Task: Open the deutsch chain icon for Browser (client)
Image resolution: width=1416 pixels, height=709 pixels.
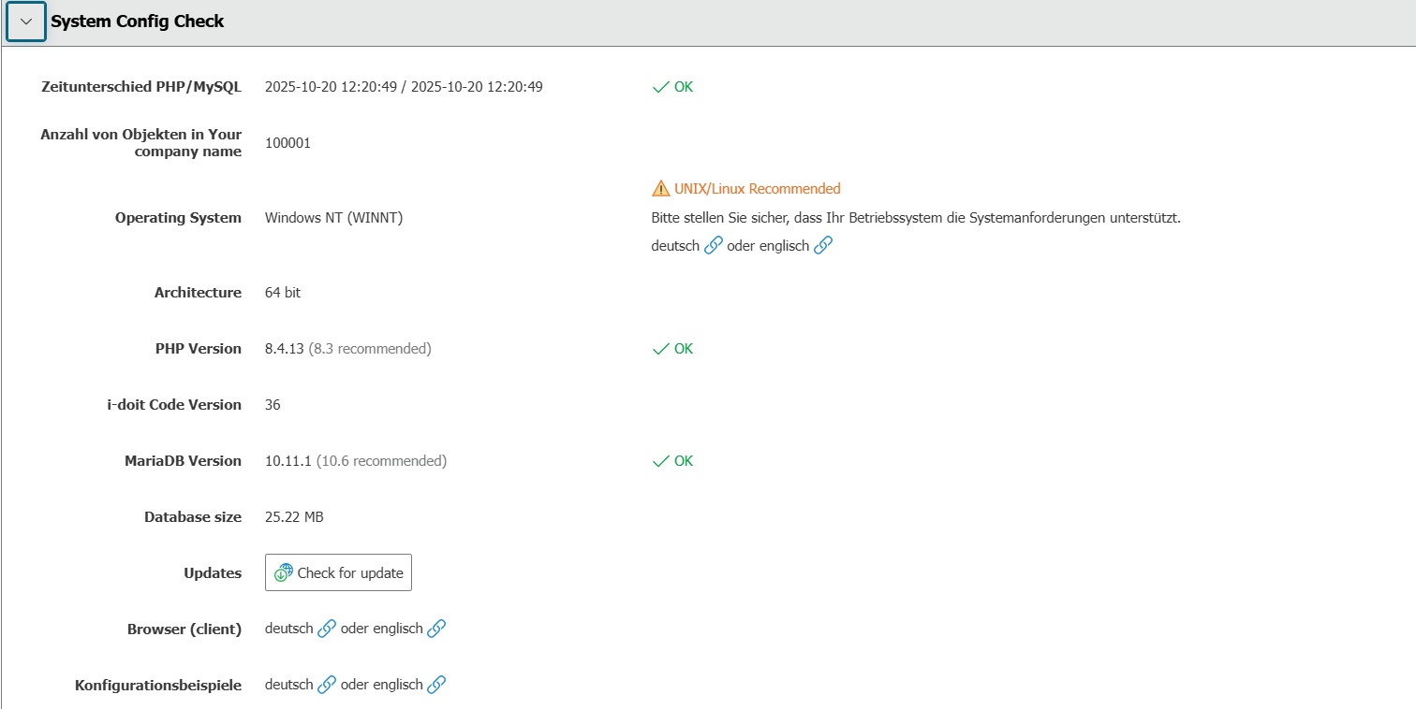Action: [x=327, y=629]
